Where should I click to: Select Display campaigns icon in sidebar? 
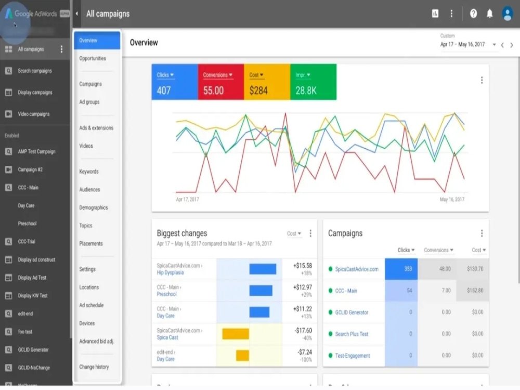(9, 92)
